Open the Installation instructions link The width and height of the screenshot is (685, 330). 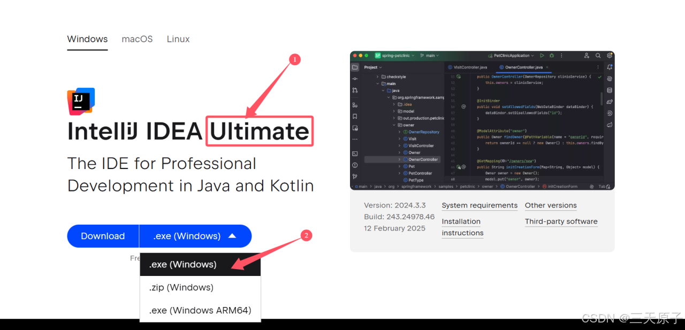pos(462,227)
